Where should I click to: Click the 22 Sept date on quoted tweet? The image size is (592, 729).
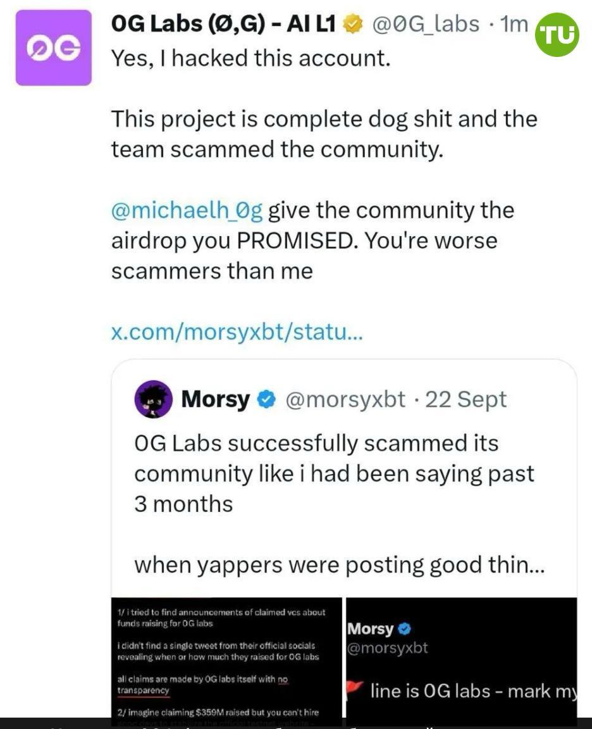(466, 400)
